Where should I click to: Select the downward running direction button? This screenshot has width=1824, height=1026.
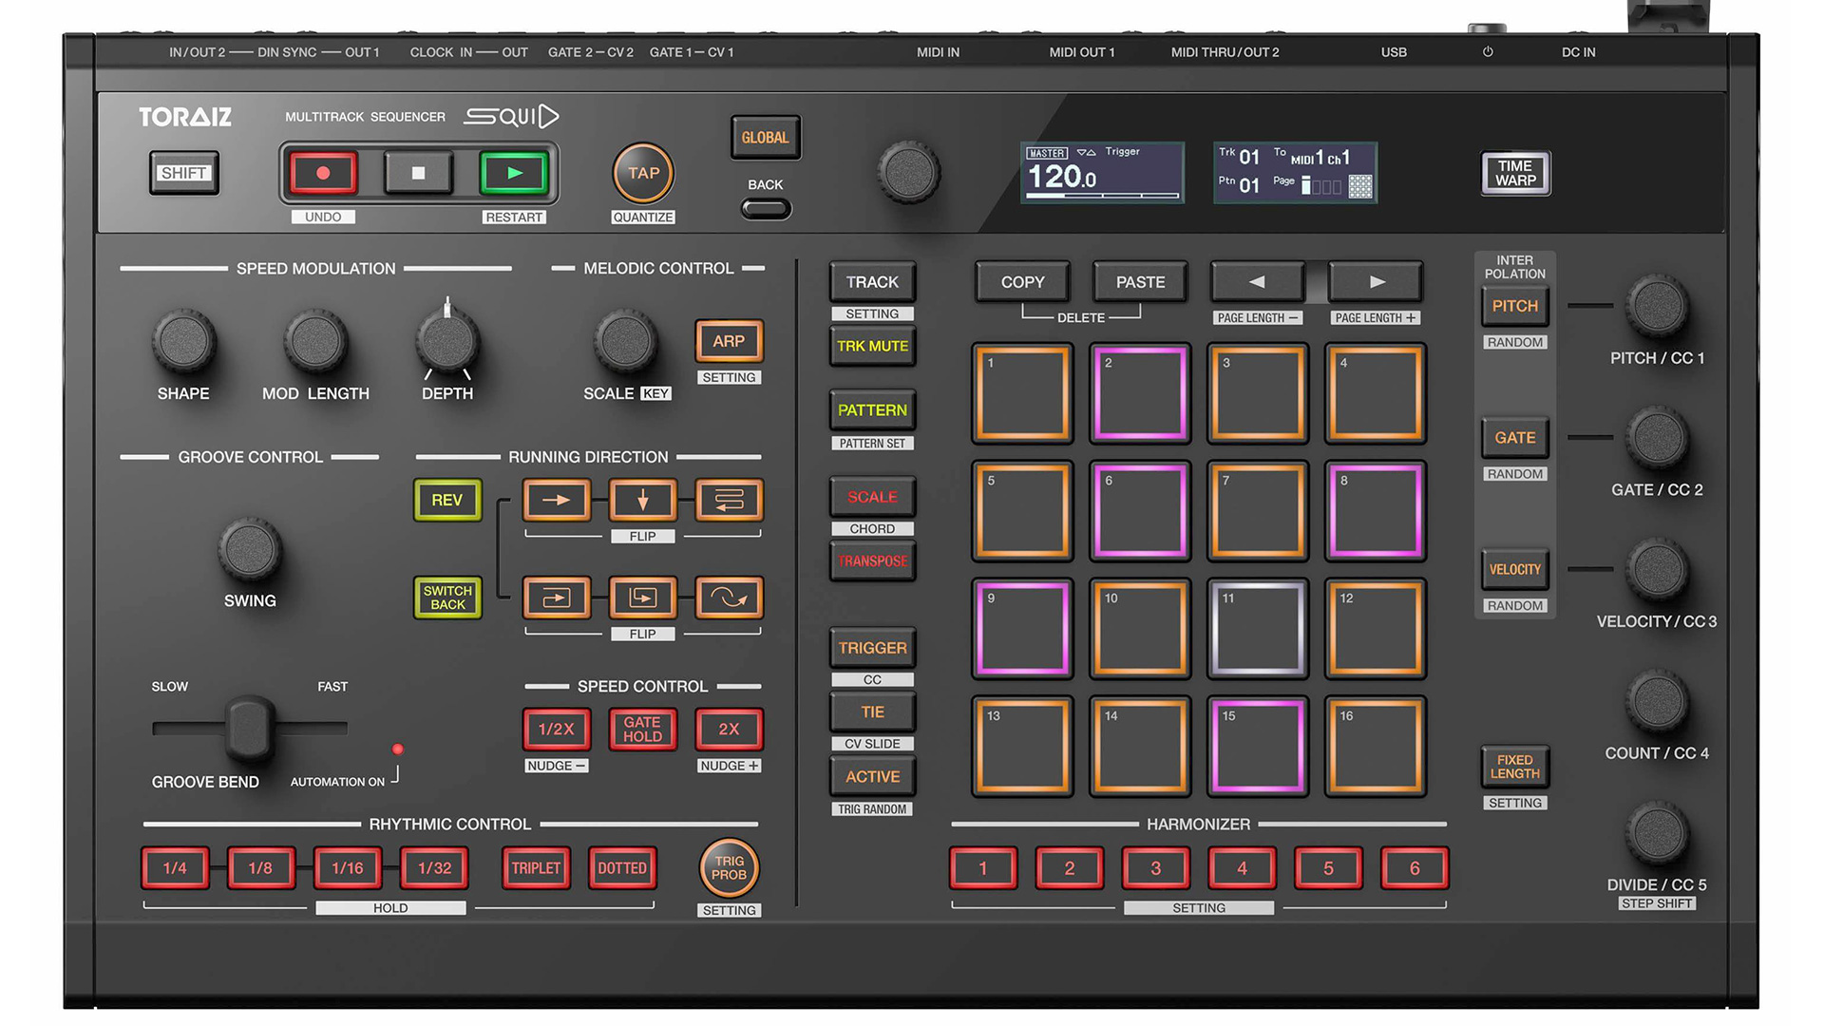[x=643, y=500]
